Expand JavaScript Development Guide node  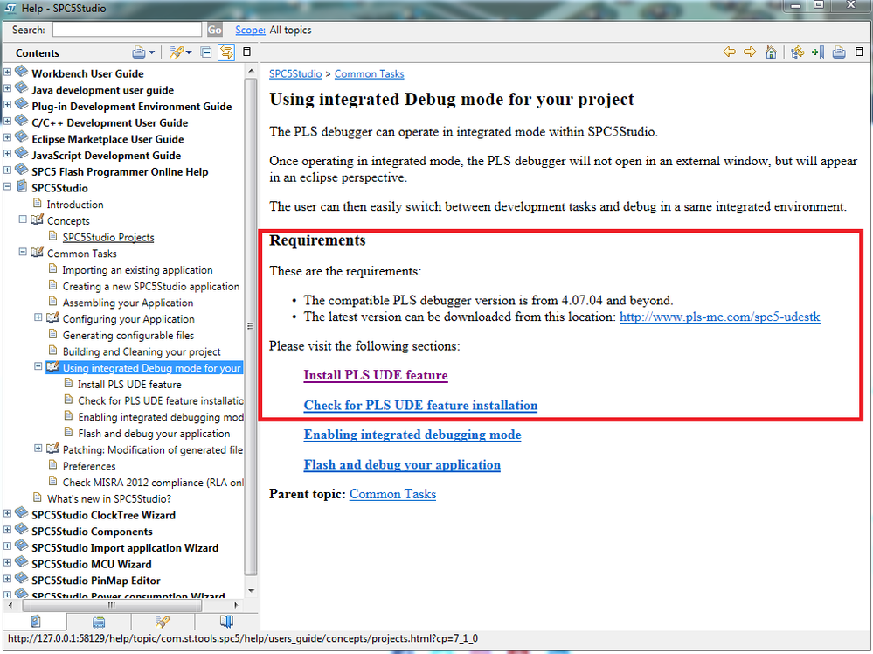coord(7,153)
